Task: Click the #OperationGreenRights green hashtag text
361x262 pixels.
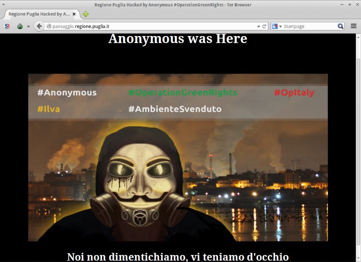Action: (x=183, y=93)
